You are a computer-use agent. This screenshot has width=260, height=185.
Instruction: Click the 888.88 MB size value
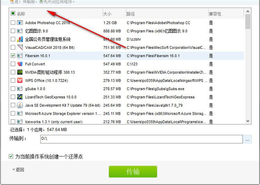[x=112, y=31]
